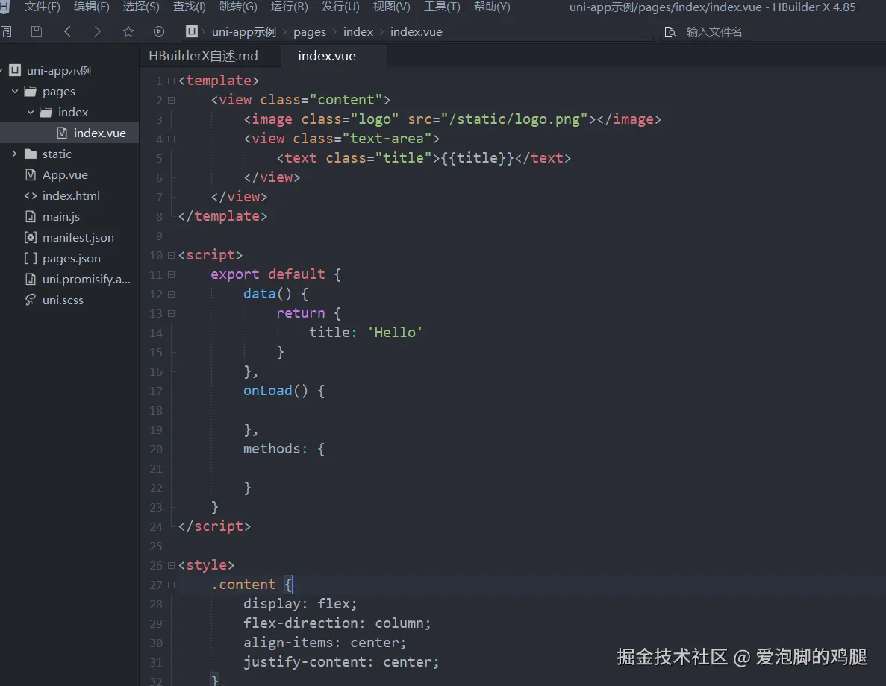This screenshot has width=886, height=686.
Task: Click index.vue in the breadcrumb
Action: [x=417, y=31]
